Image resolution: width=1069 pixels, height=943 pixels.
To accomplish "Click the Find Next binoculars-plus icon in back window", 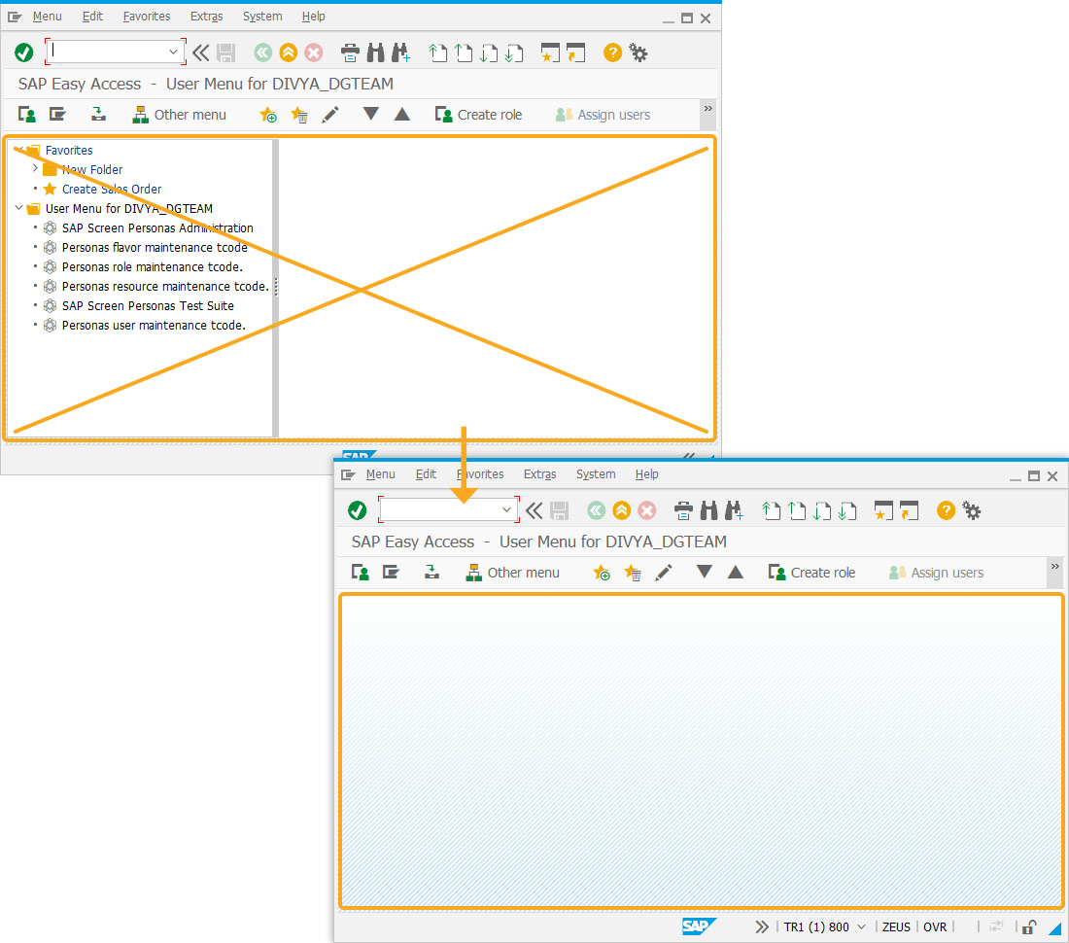I will tap(400, 52).
